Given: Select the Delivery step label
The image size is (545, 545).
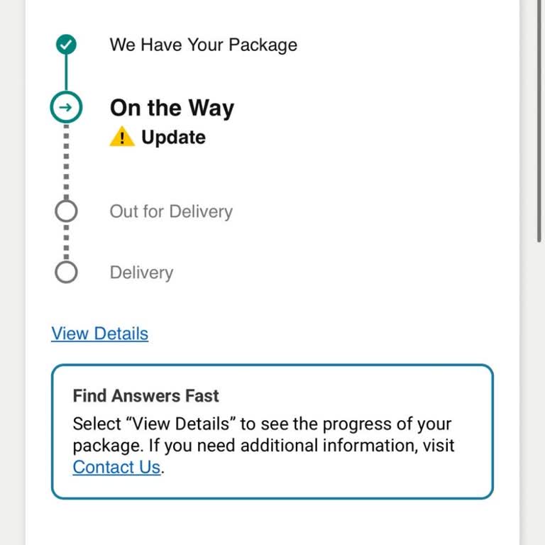Looking at the screenshot, I should pyautogui.click(x=141, y=272).
